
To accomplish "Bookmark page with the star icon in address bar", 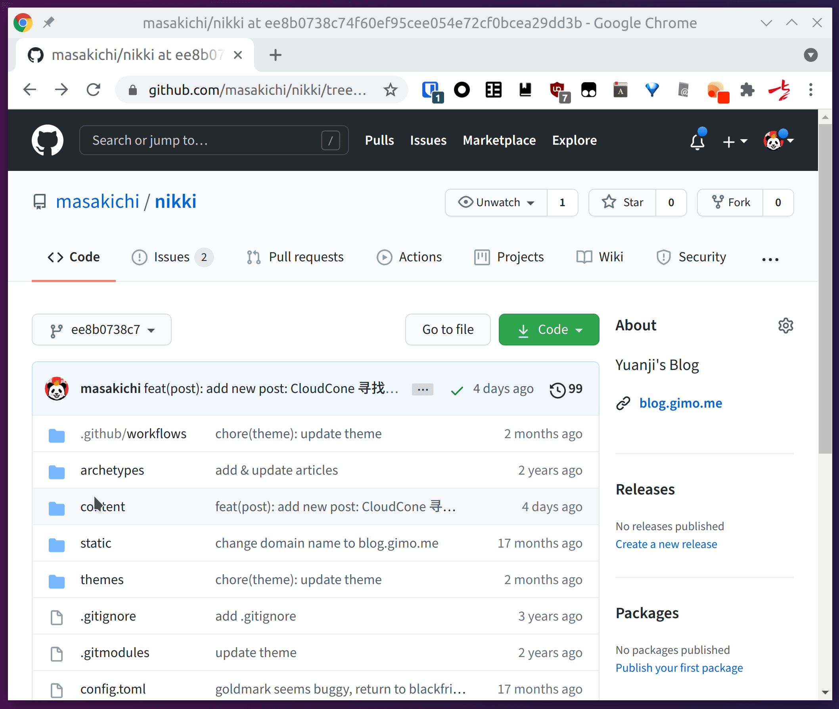I will pyautogui.click(x=390, y=90).
